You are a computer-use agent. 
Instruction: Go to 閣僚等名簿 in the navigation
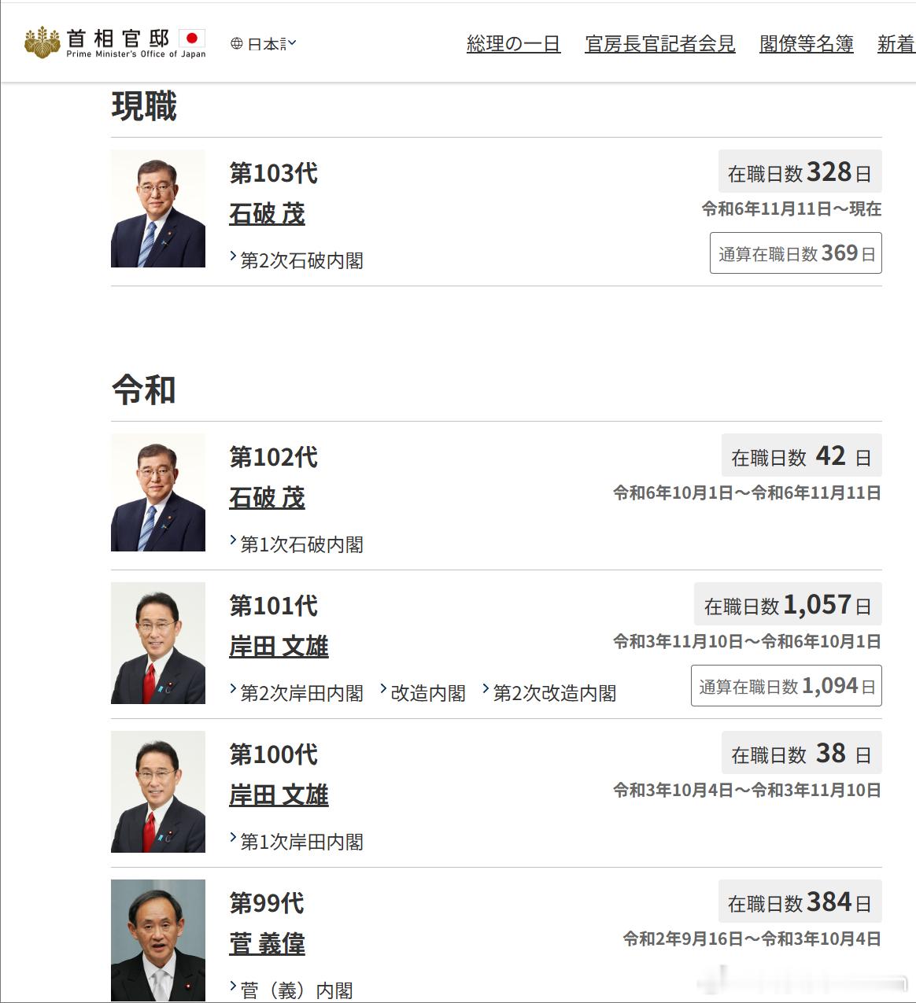(x=806, y=44)
